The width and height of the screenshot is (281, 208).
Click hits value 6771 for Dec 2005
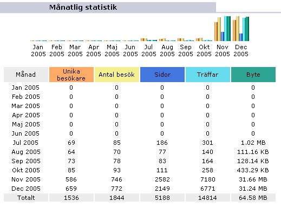pyautogui.click(x=208, y=189)
